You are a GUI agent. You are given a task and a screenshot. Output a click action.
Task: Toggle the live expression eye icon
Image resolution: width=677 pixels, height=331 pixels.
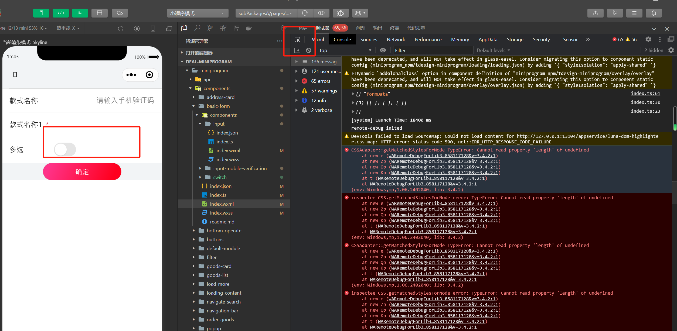(x=383, y=50)
